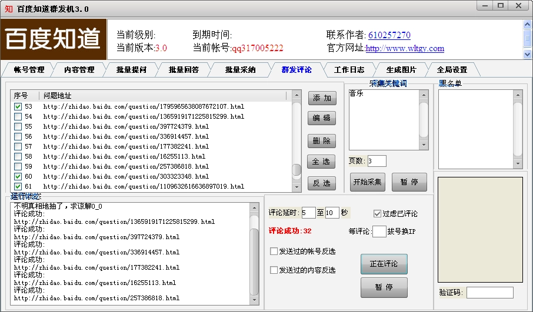Switch to the 生成图片 tab
The image size is (533, 312).
pos(401,69)
